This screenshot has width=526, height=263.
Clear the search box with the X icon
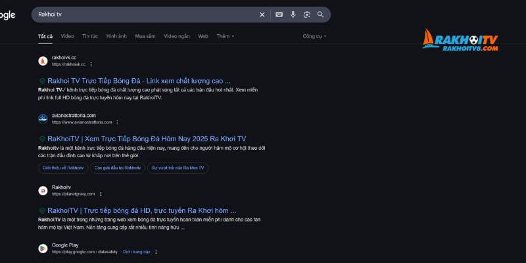pyautogui.click(x=262, y=14)
